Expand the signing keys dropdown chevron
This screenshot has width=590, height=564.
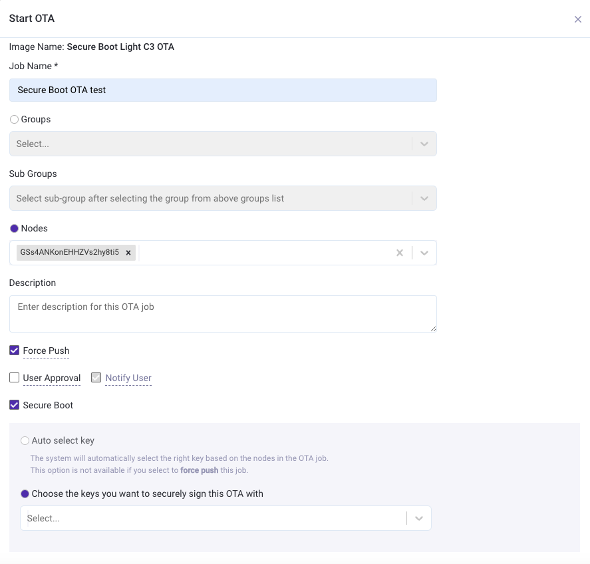click(x=418, y=518)
